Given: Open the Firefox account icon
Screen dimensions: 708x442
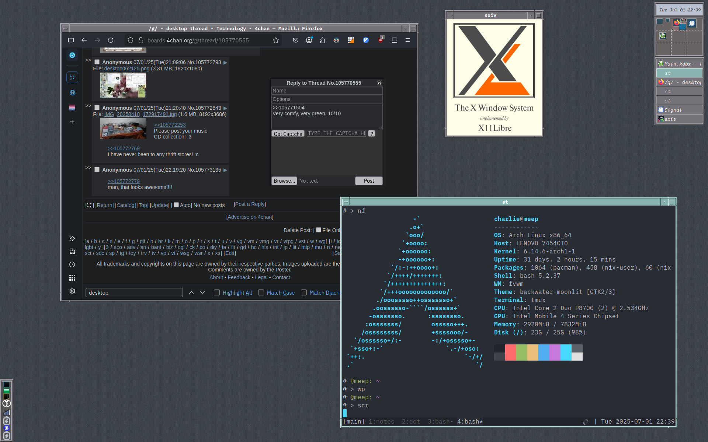Looking at the screenshot, I should pyautogui.click(x=309, y=40).
